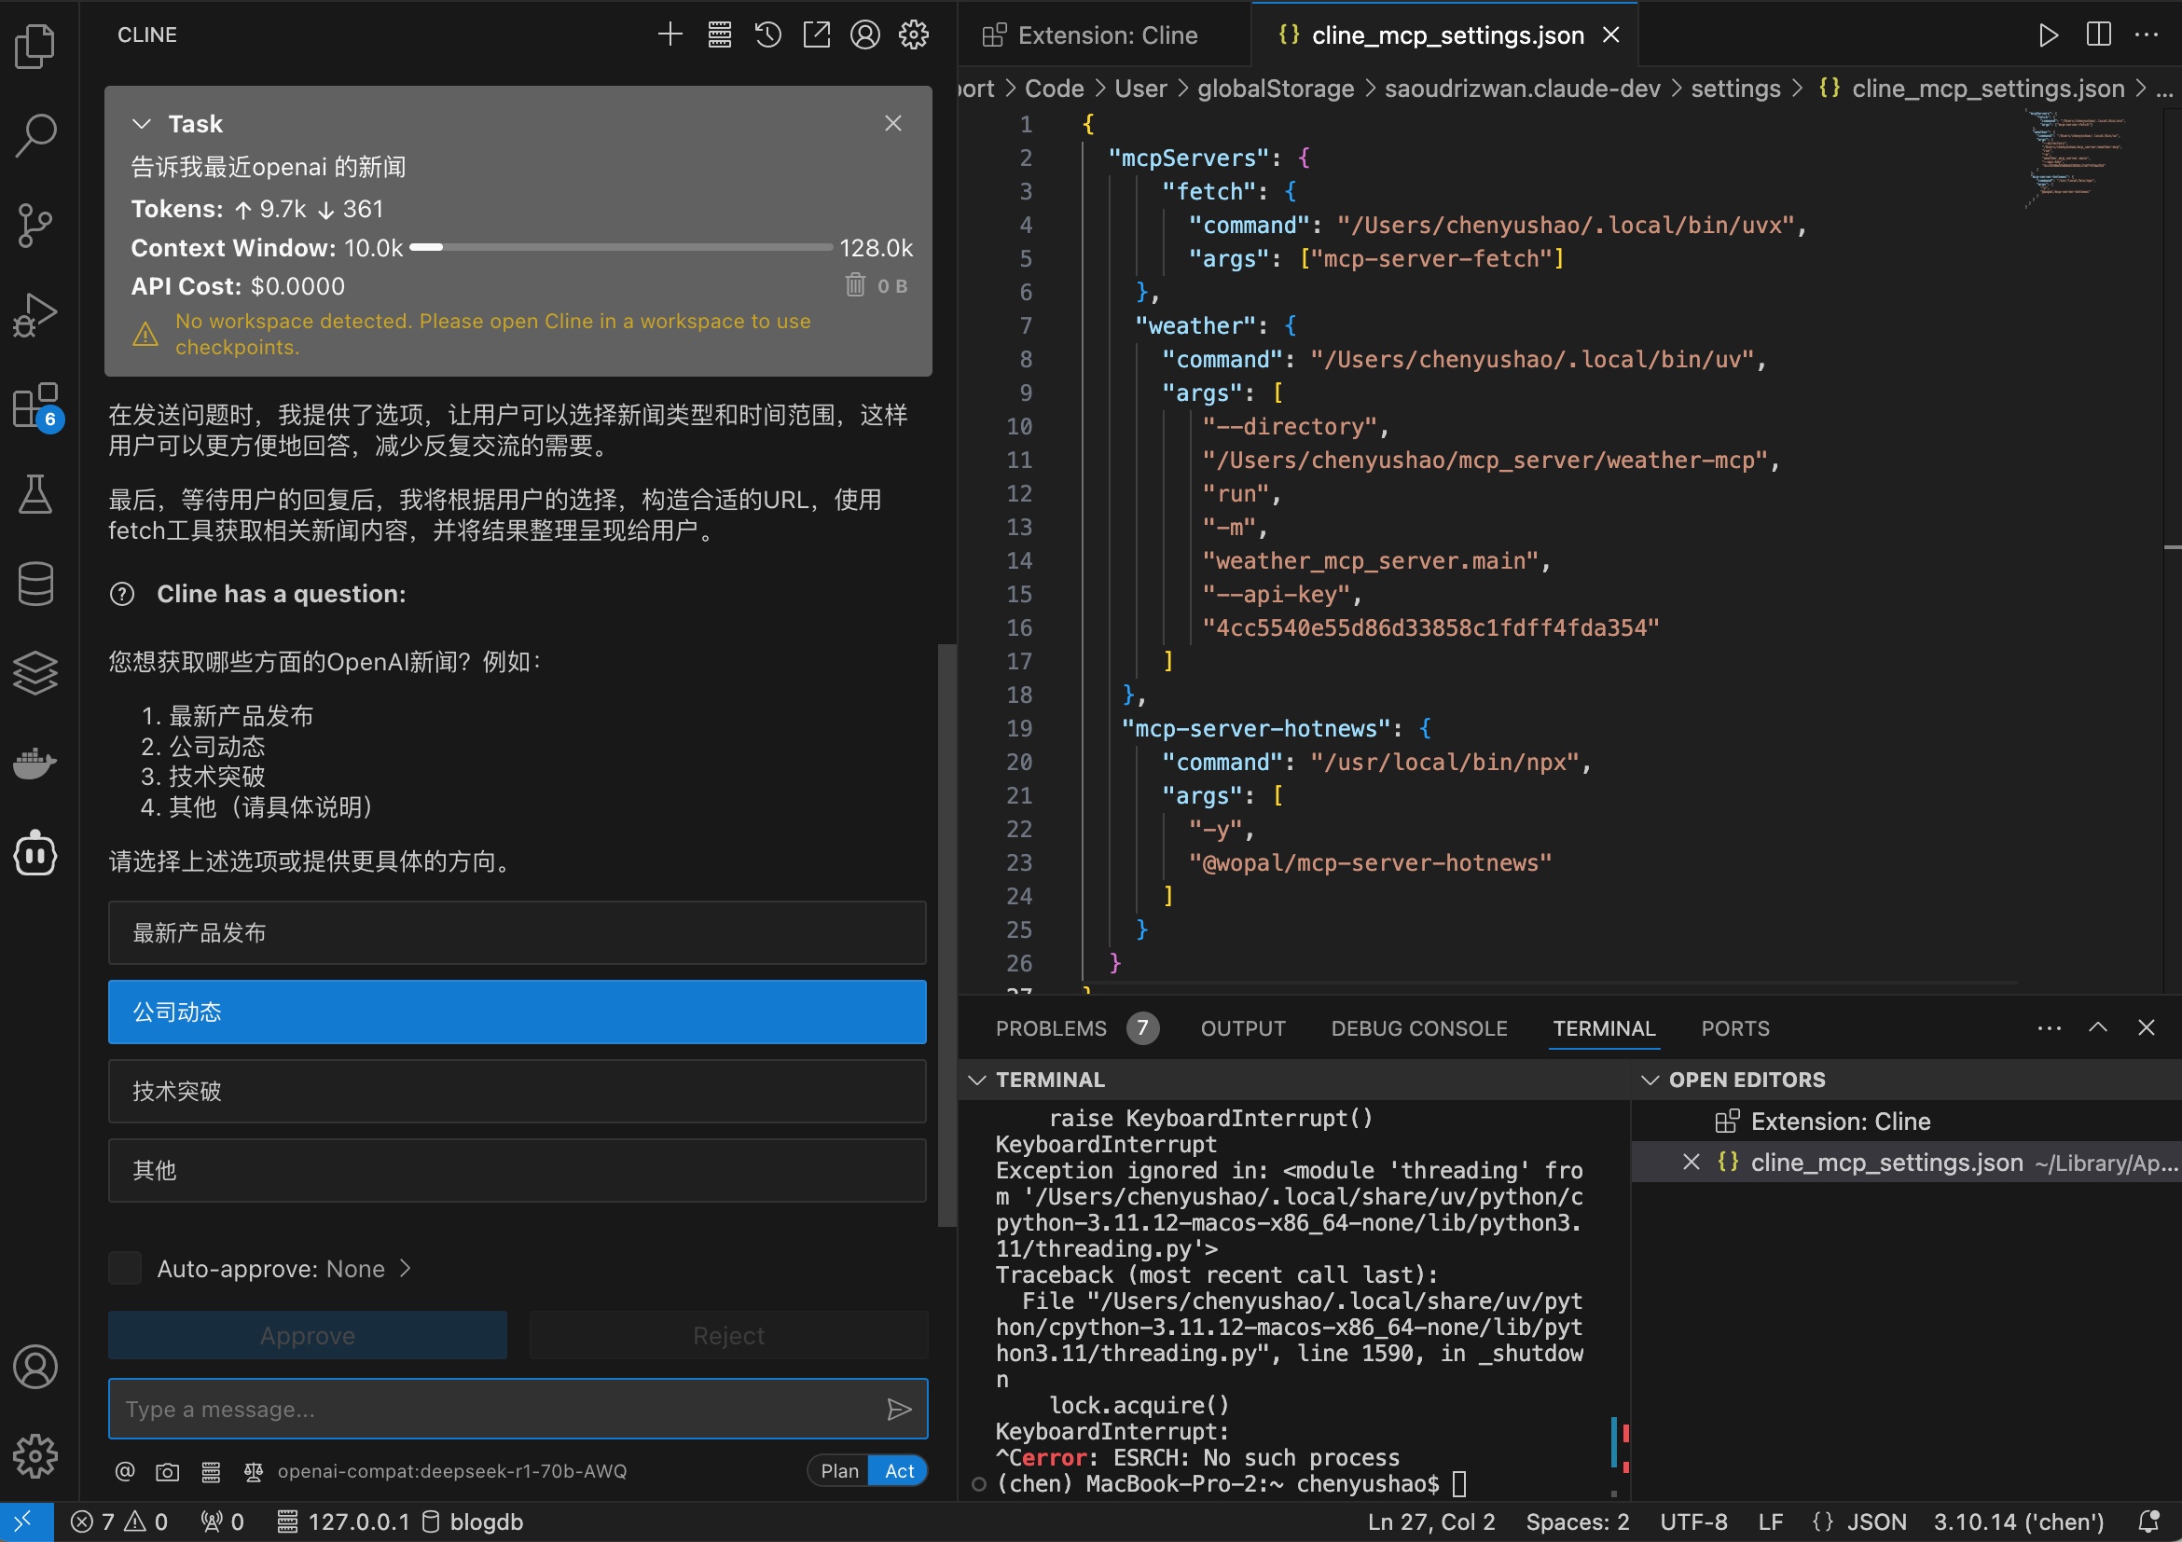Send the message with arrow icon
2182x1542 pixels.
click(899, 1409)
